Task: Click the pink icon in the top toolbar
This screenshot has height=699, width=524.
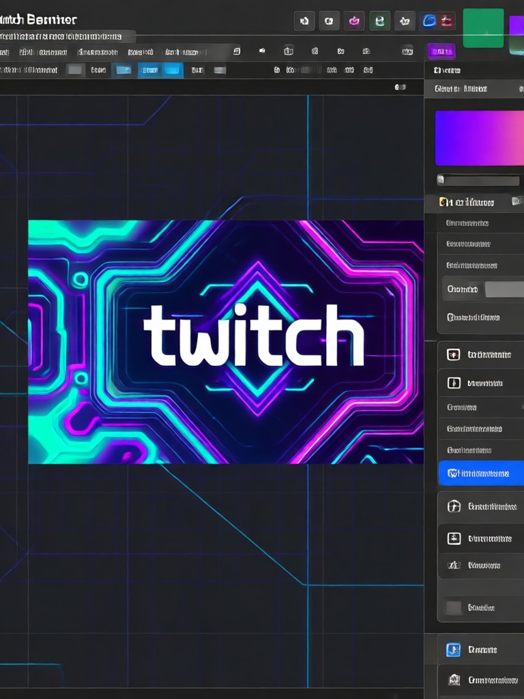Action: (354, 21)
